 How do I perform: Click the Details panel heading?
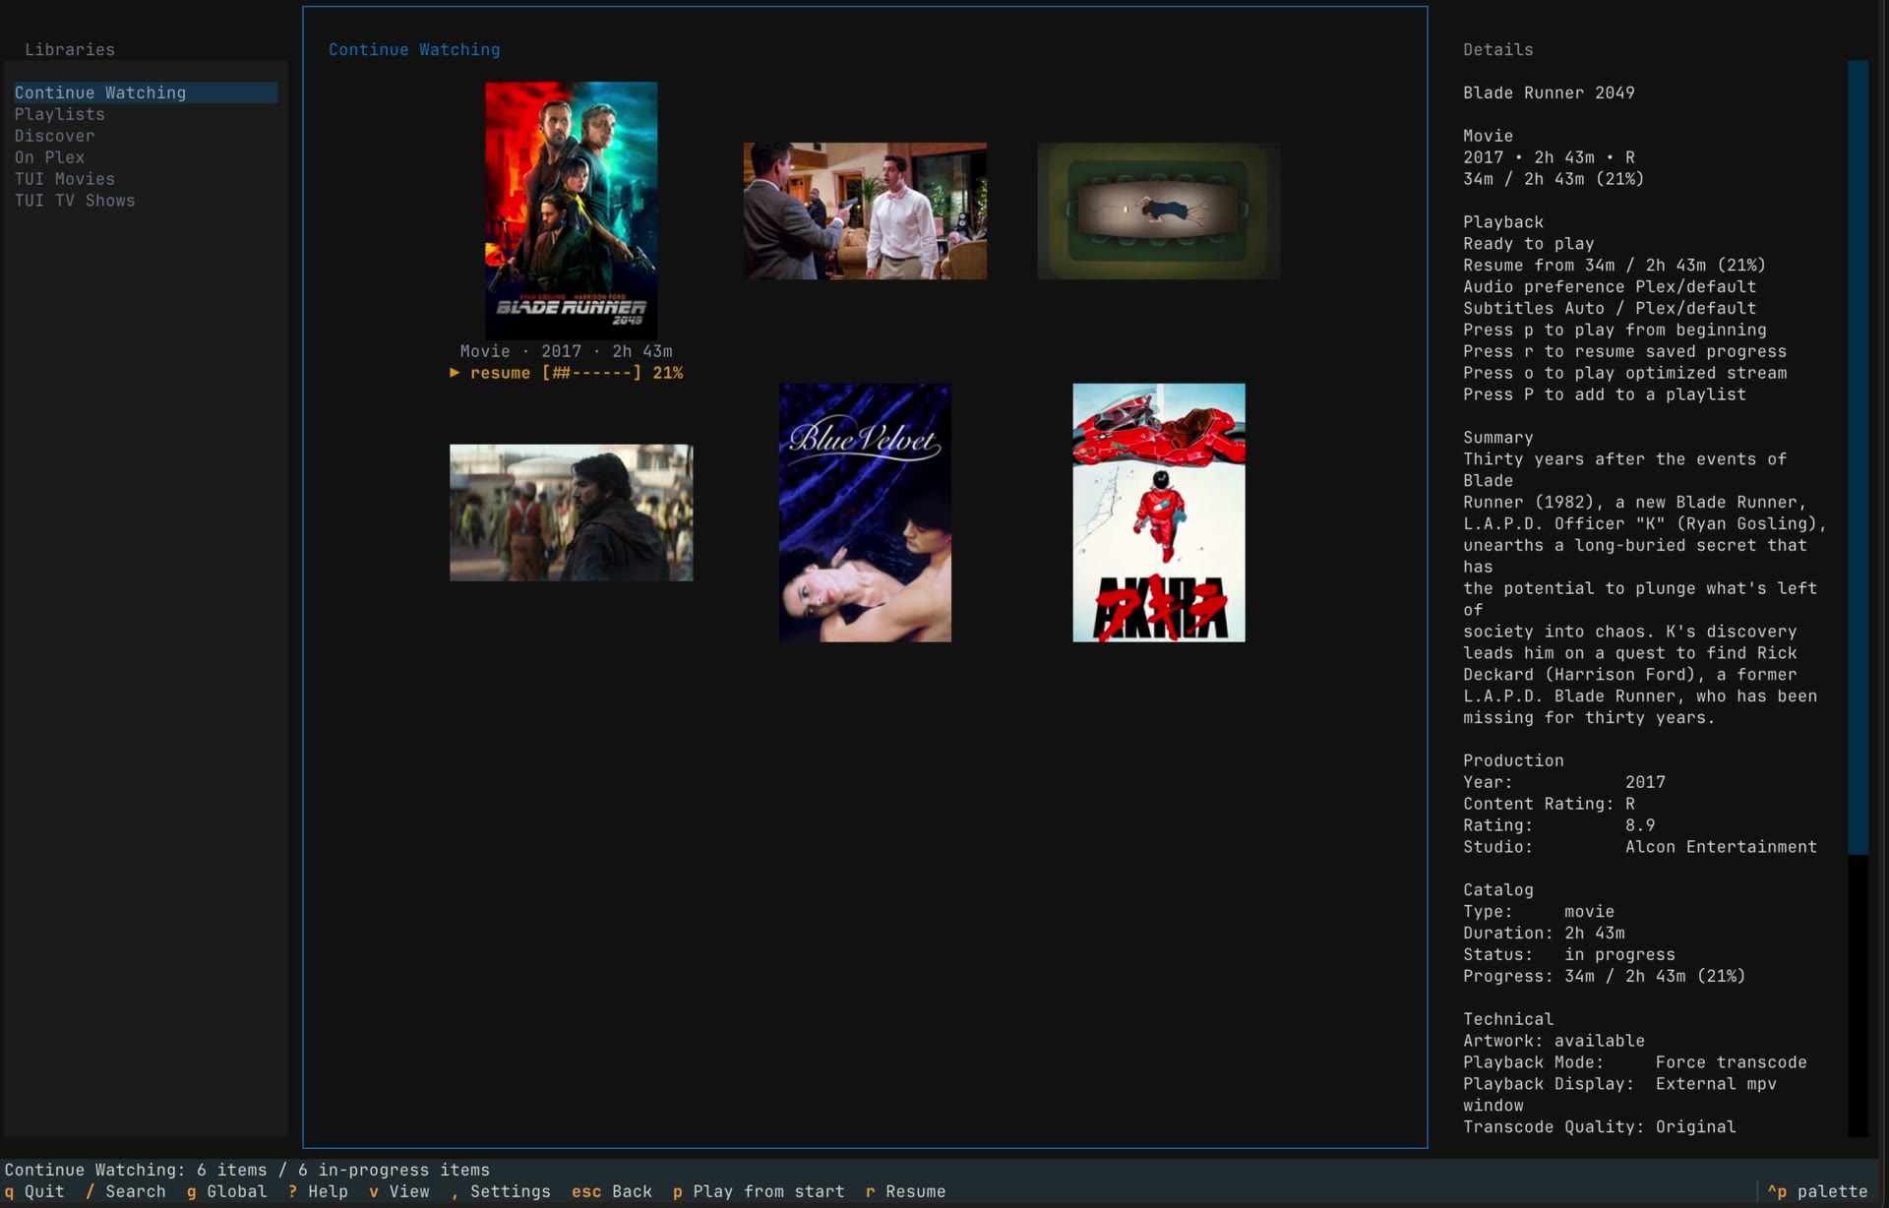click(1497, 49)
